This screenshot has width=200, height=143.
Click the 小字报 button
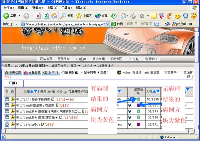click(x=51, y=73)
